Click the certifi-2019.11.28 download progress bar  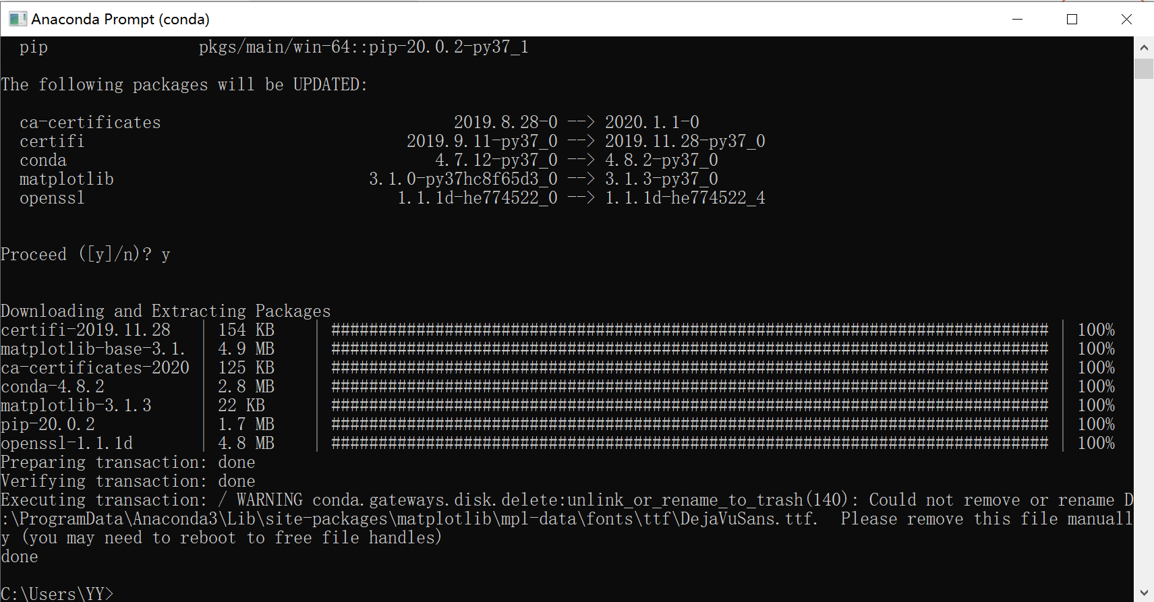(689, 330)
